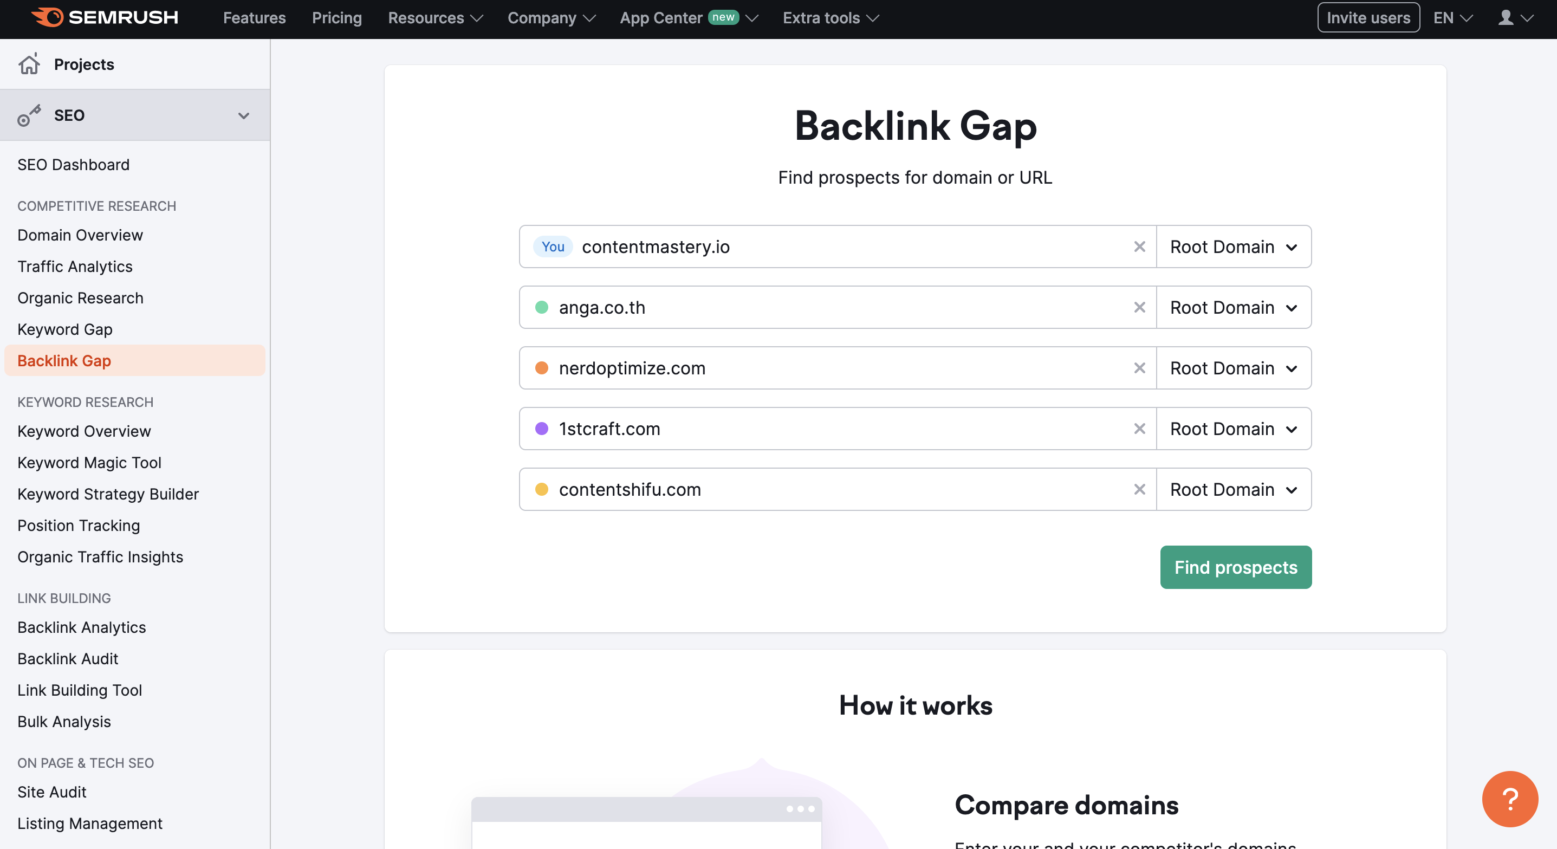Clear the nerdoptimize.com domain field

1139,368
